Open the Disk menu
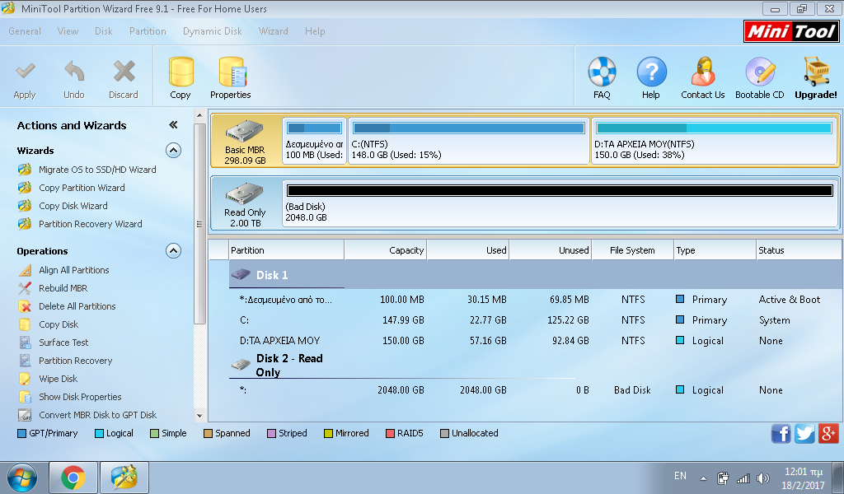This screenshot has height=494, width=844. coord(103,31)
